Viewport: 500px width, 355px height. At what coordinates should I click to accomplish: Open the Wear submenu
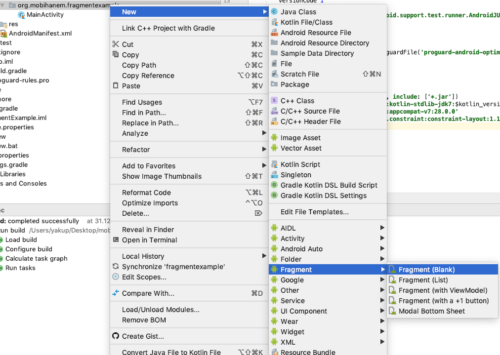(x=328, y=321)
